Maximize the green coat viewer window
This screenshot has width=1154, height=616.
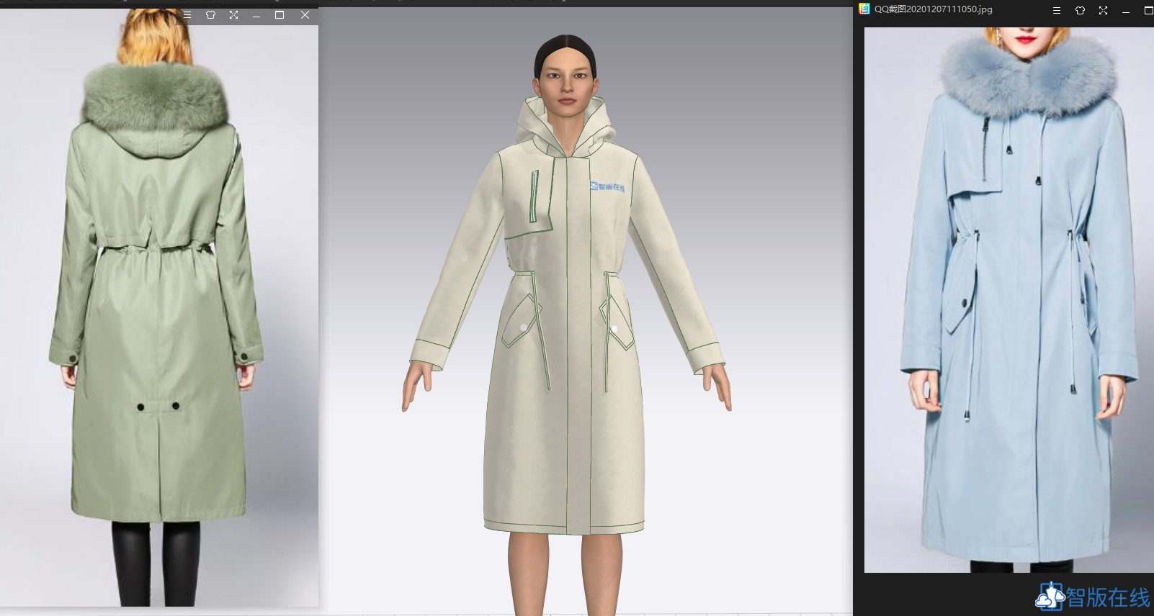pos(279,14)
